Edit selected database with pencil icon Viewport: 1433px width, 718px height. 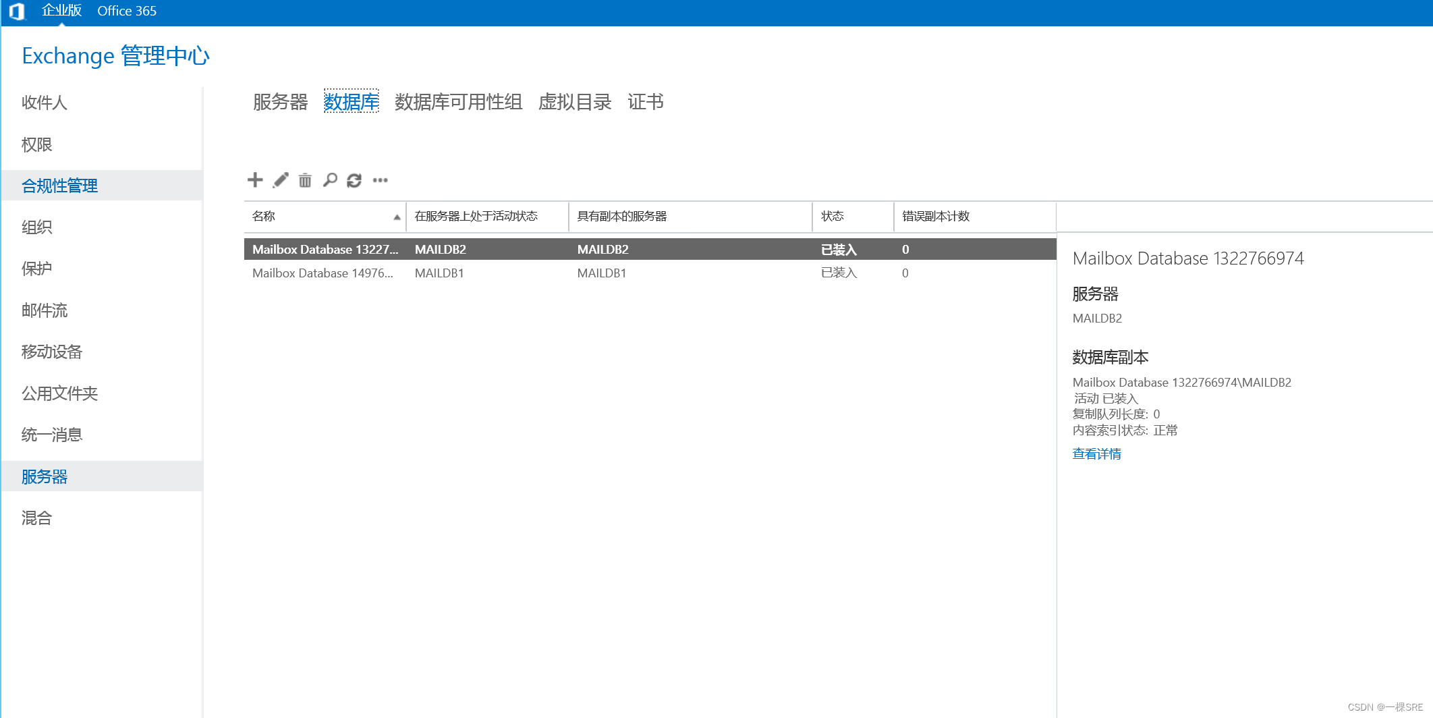point(281,180)
